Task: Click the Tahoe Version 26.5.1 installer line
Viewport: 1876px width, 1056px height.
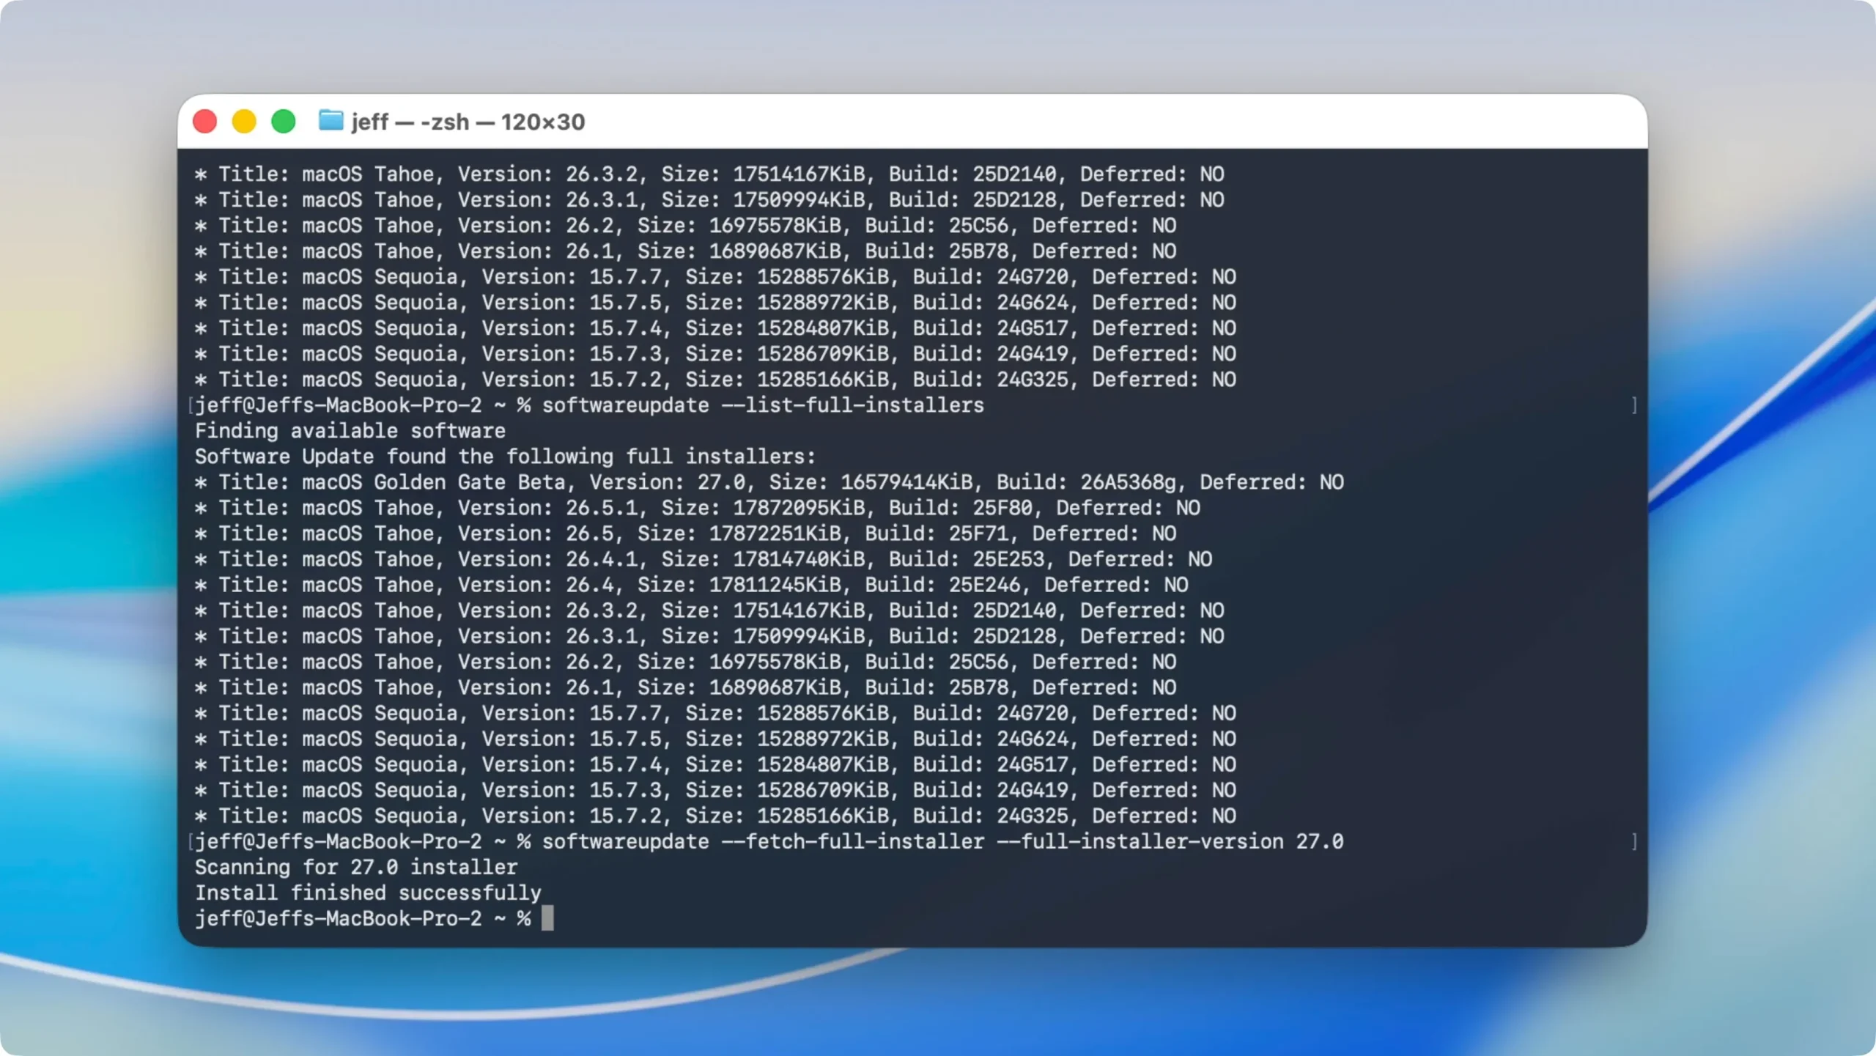Action: (698, 508)
